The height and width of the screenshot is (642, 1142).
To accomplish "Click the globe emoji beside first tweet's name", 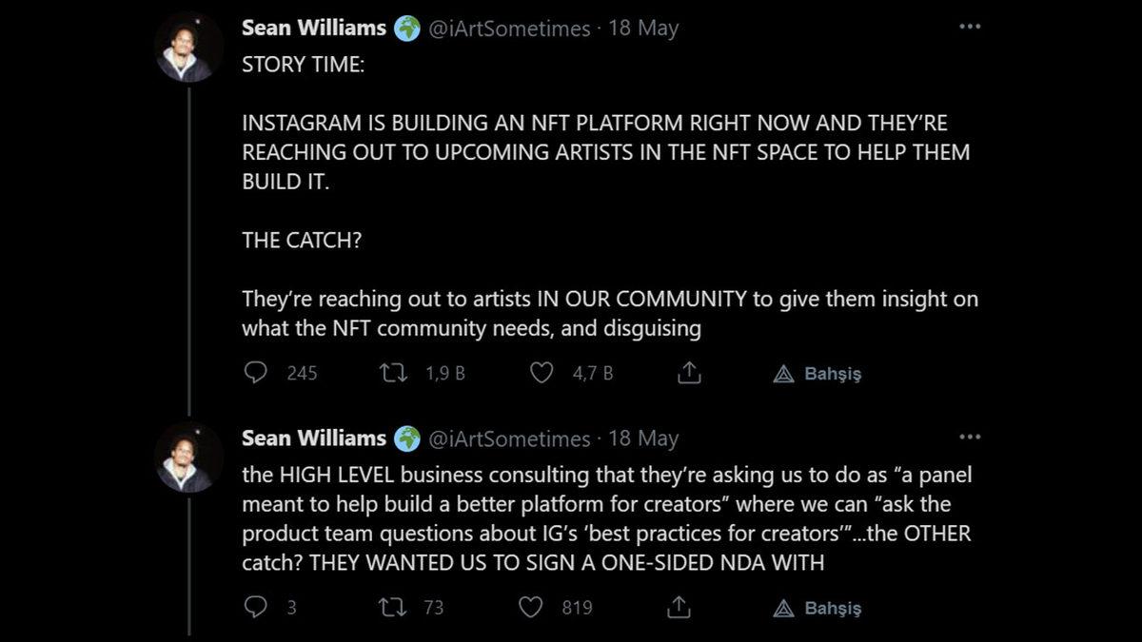I will [407, 29].
